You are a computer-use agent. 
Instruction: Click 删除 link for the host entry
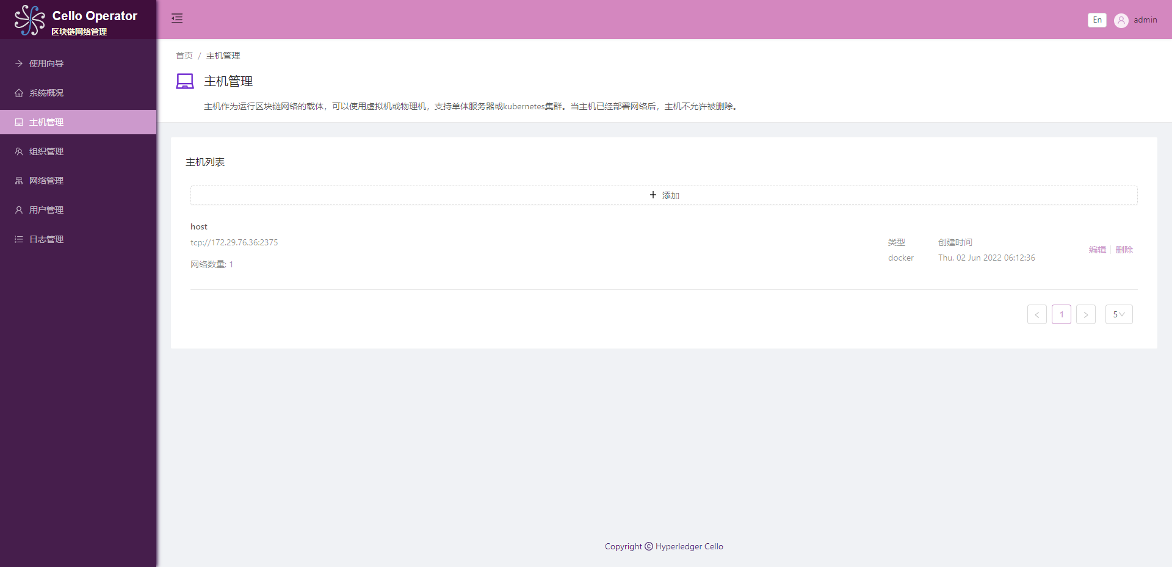1124,250
